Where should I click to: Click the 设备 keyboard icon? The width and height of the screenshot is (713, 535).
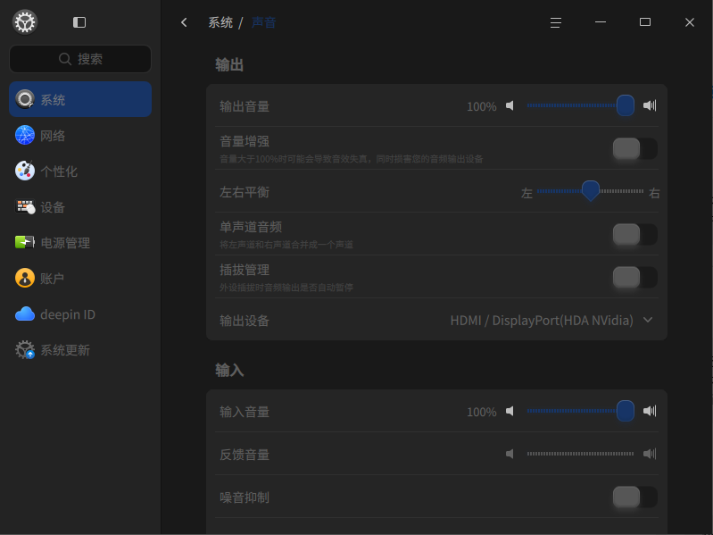[25, 206]
